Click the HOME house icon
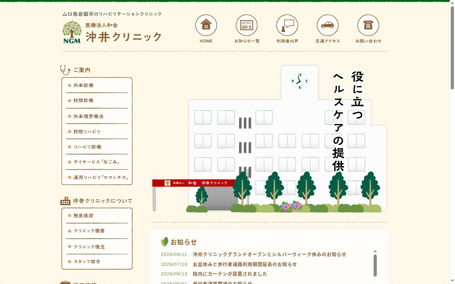Screen dimensions: 455x284 (206, 25)
